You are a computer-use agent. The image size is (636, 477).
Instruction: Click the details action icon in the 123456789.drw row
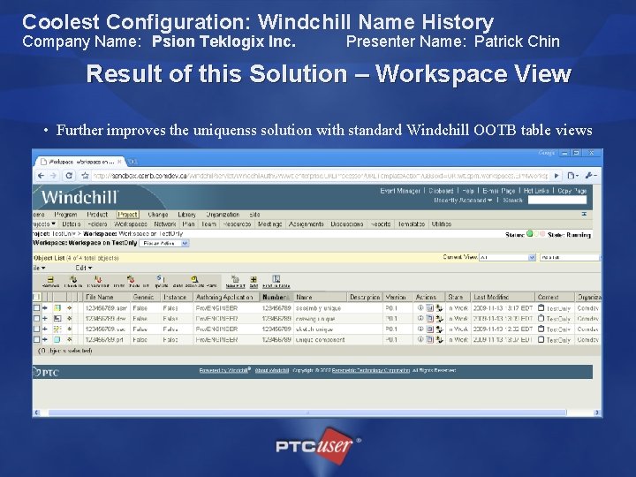coord(430,319)
